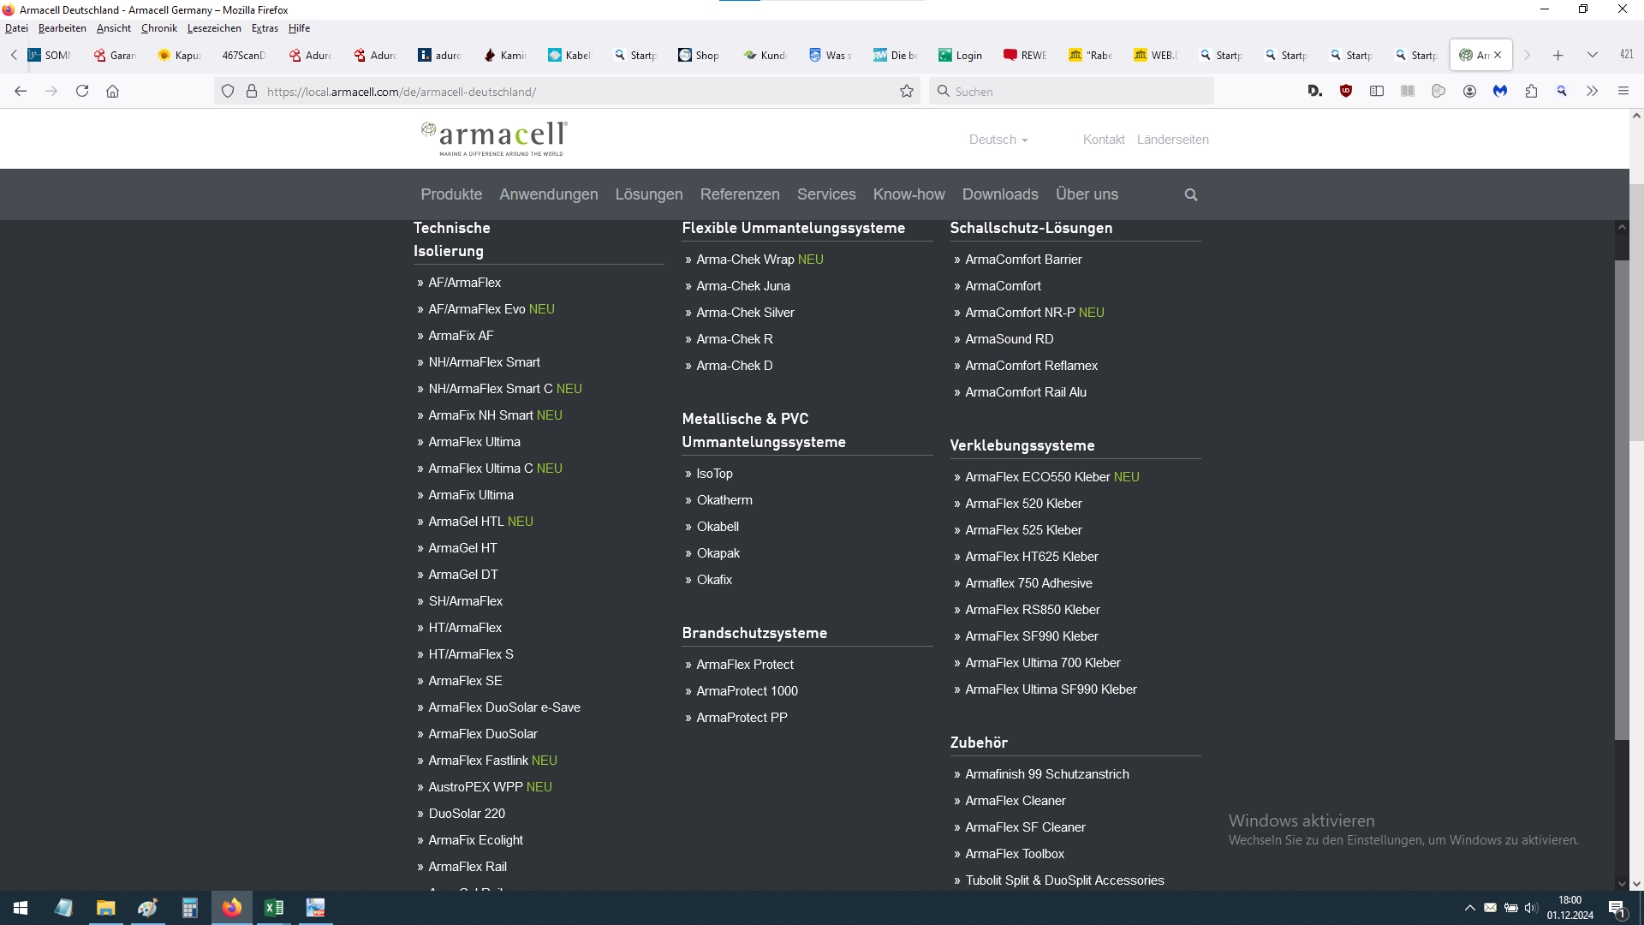
Task: Open the Deutsch language dropdown
Action: pyautogui.click(x=998, y=140)
